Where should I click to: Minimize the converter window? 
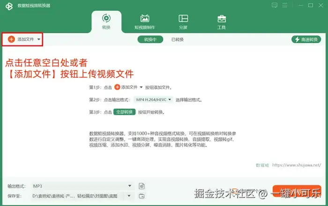tap(301, 5)
